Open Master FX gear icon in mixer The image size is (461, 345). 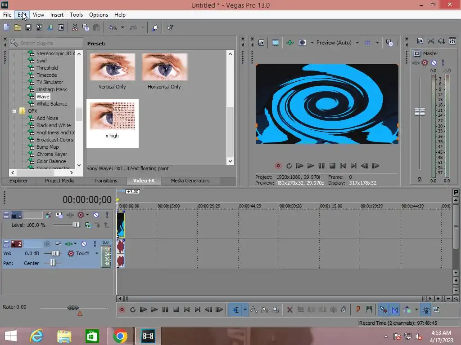[x=425, y=62]
